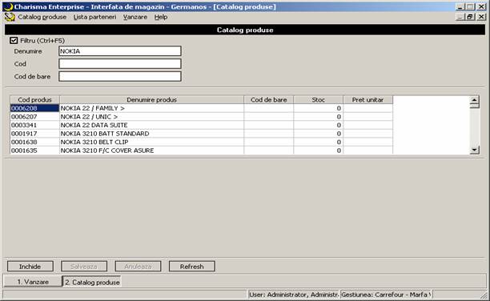Click Pret unitar cell of NOKIA 3210 BELT CLIP
The image size is (490, 301).
367,142
